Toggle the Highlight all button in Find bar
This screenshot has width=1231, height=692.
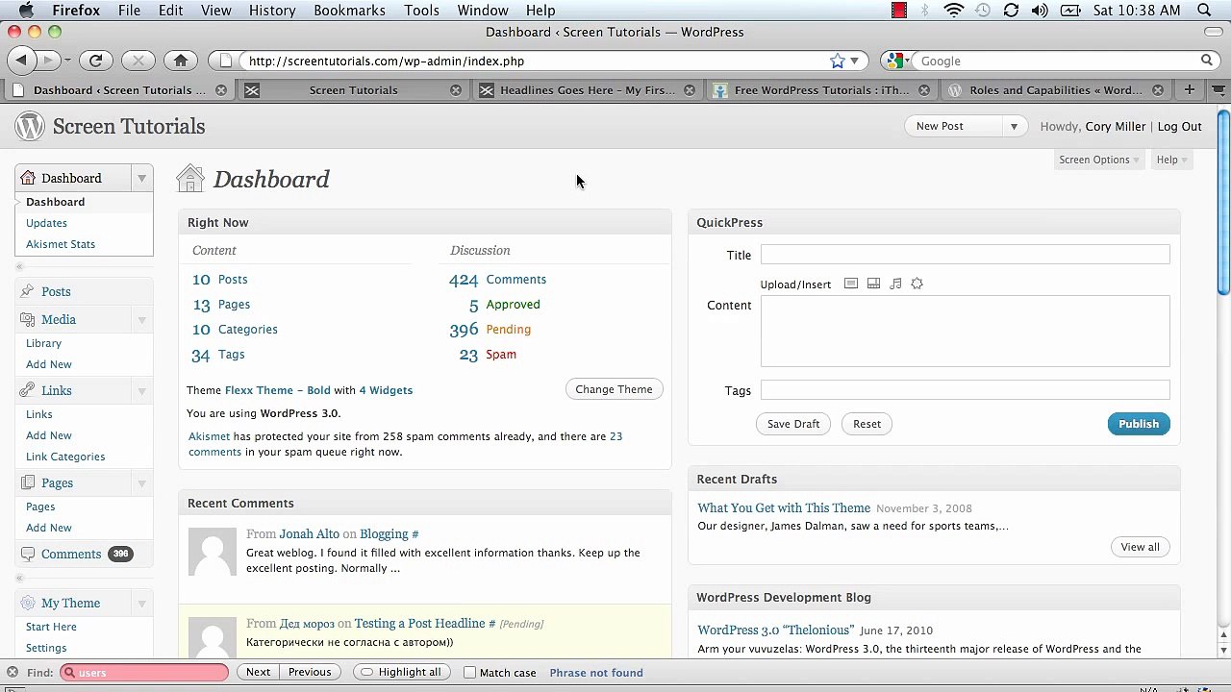400,672
